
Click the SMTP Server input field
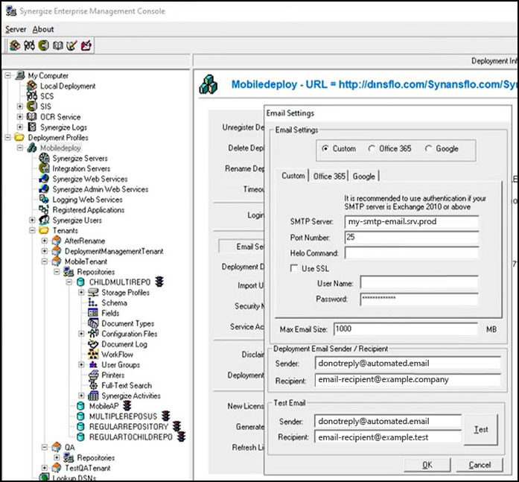click(411, 222)
